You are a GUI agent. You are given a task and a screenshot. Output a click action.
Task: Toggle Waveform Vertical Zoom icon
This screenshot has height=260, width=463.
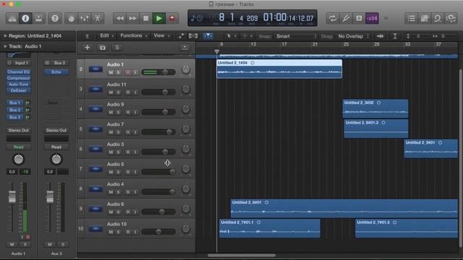point(380,36)
